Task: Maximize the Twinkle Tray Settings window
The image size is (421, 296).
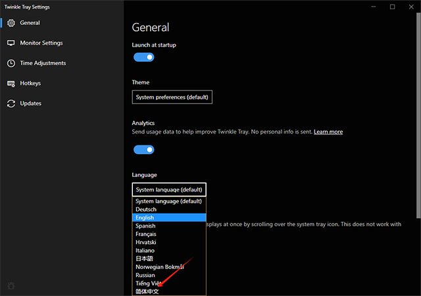Action: (x=393, y=7)
